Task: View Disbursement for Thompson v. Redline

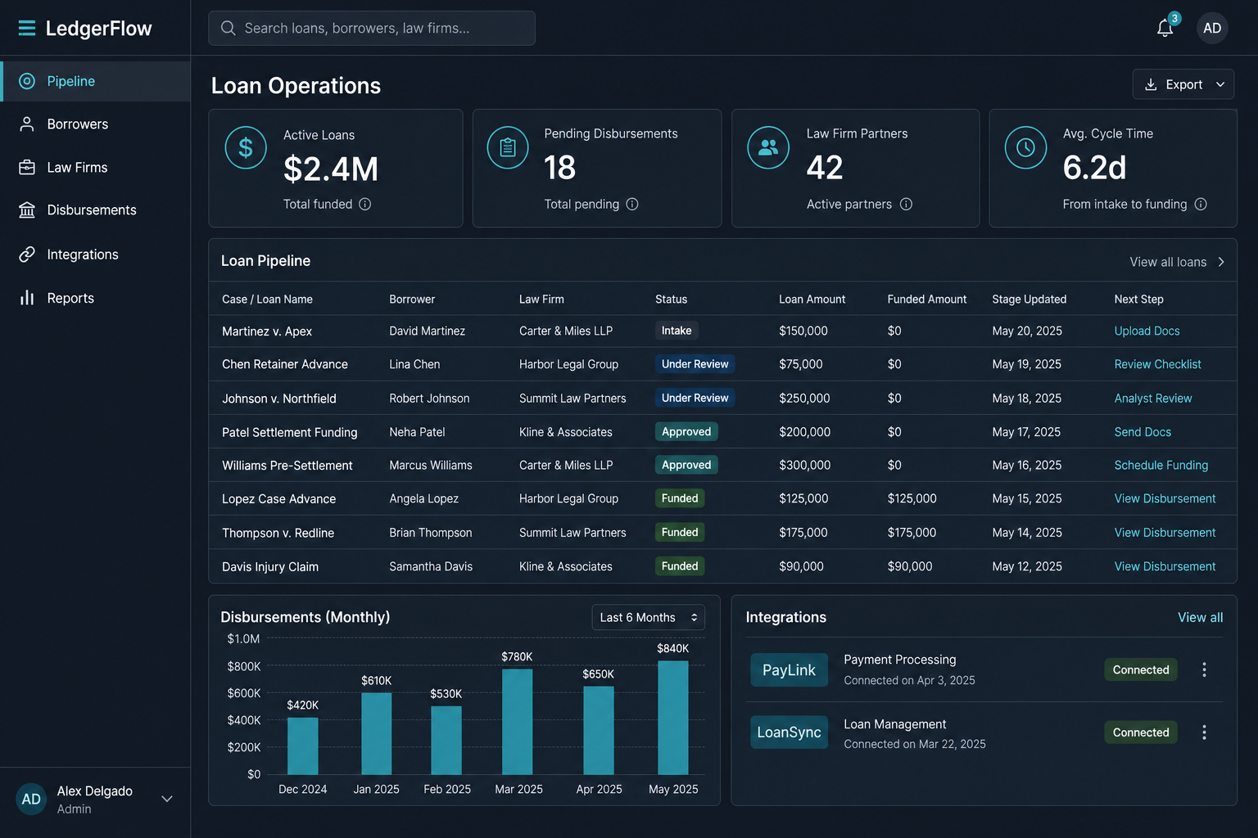Action: click(1165, 533)
